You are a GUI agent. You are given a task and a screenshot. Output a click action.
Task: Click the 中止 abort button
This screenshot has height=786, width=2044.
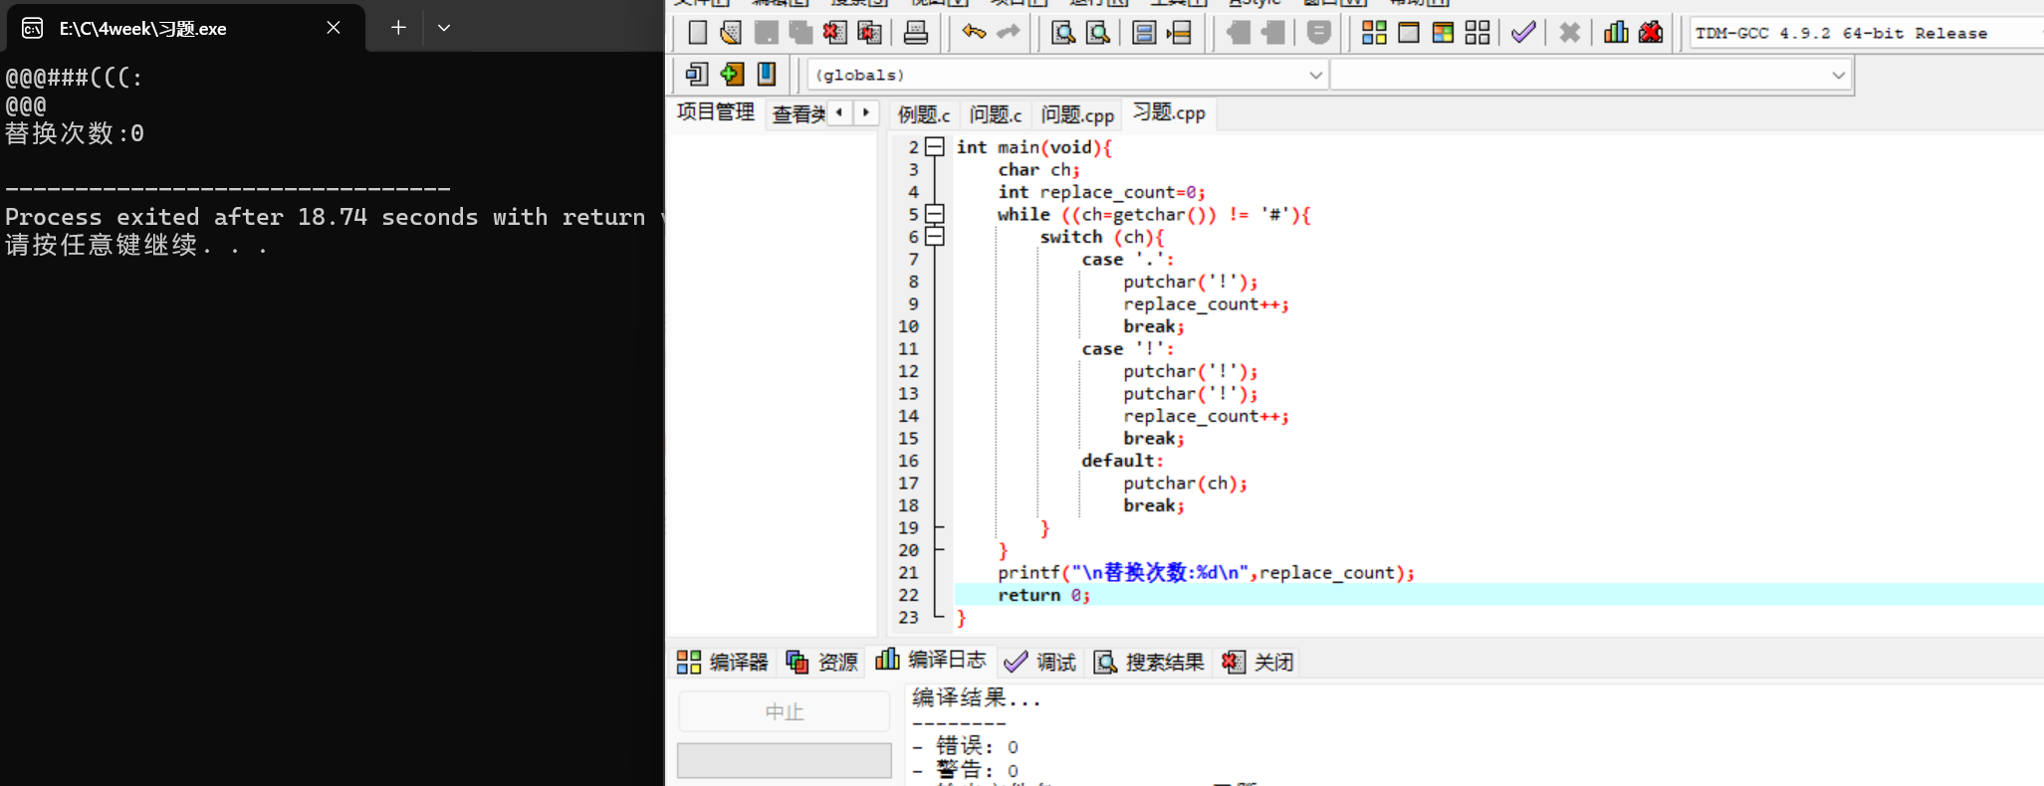click(x=785, y=712)
